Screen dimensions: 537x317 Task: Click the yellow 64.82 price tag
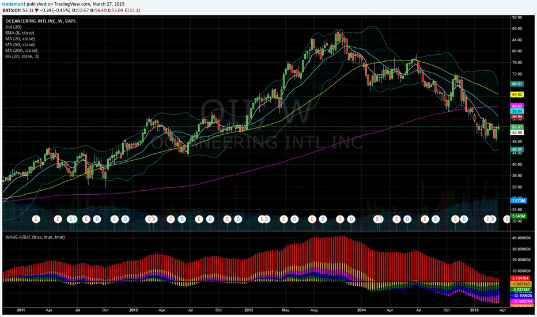point(516,95)
